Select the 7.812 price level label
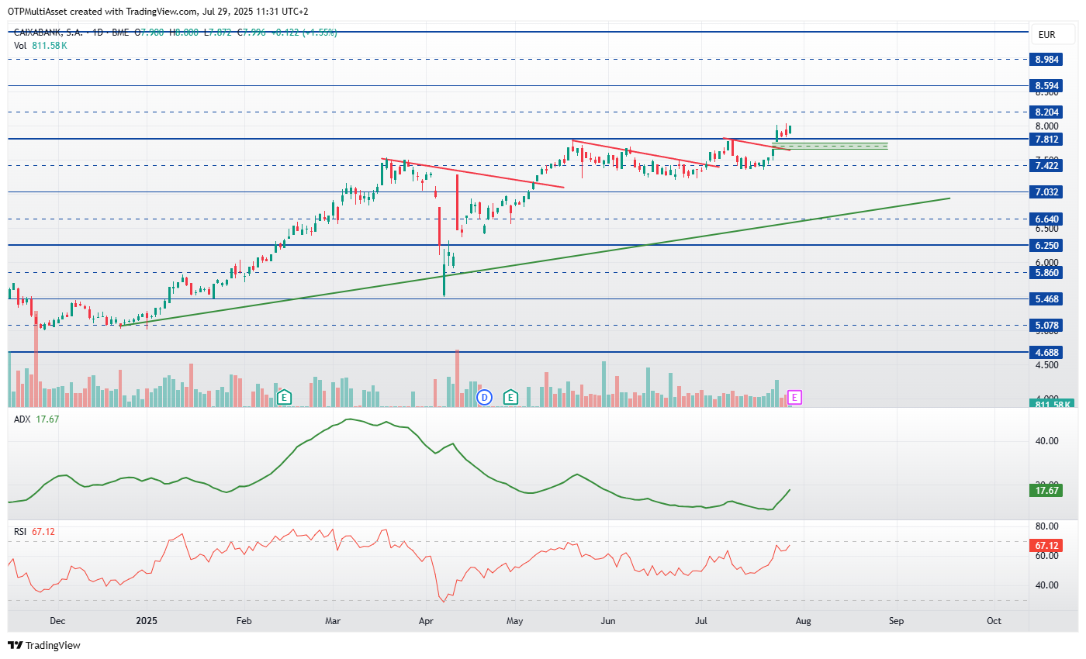1086x659 pixels. pyautogui.click(x=1047, y=139)
